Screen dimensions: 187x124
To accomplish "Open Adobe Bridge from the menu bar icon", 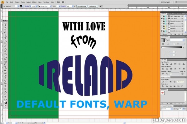I will (59, 2).
